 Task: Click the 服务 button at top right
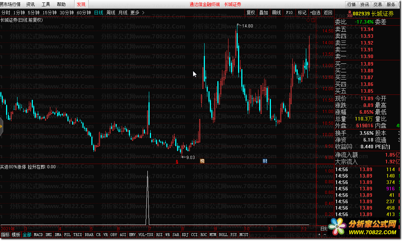coord(391,4)
